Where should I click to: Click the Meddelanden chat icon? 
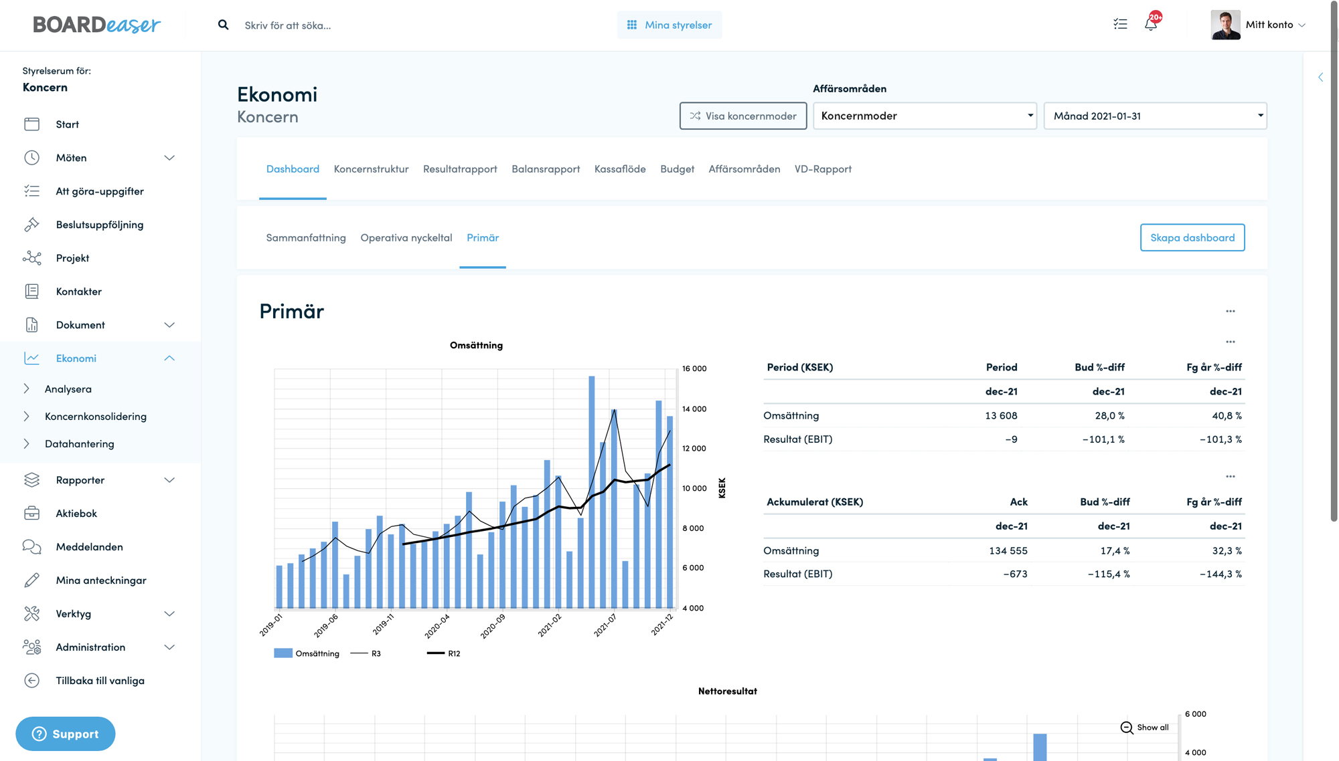pyautogui.click(x=31, y=547)
